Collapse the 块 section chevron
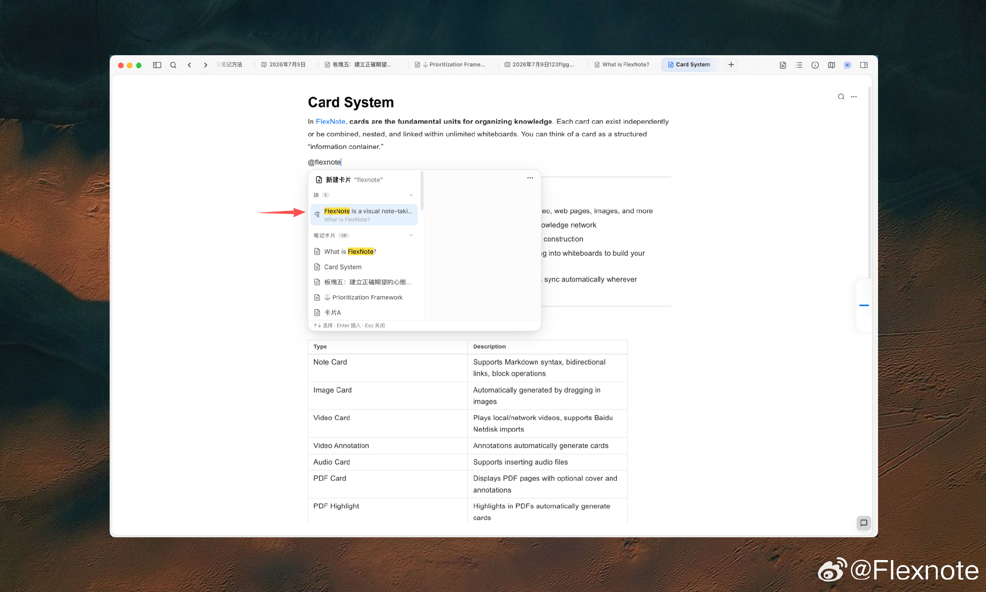Viewport: 986px width, 592px height. coord(411,195)
